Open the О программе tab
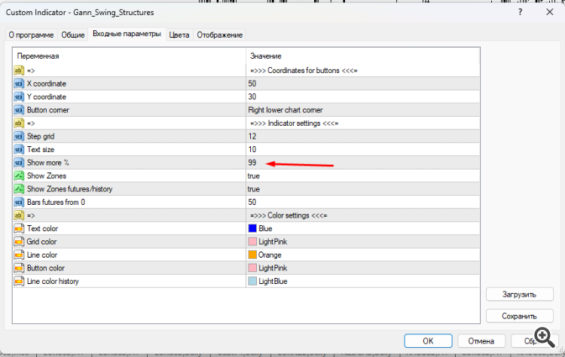This screenshot has height=357, width=565. coord(31,35)
